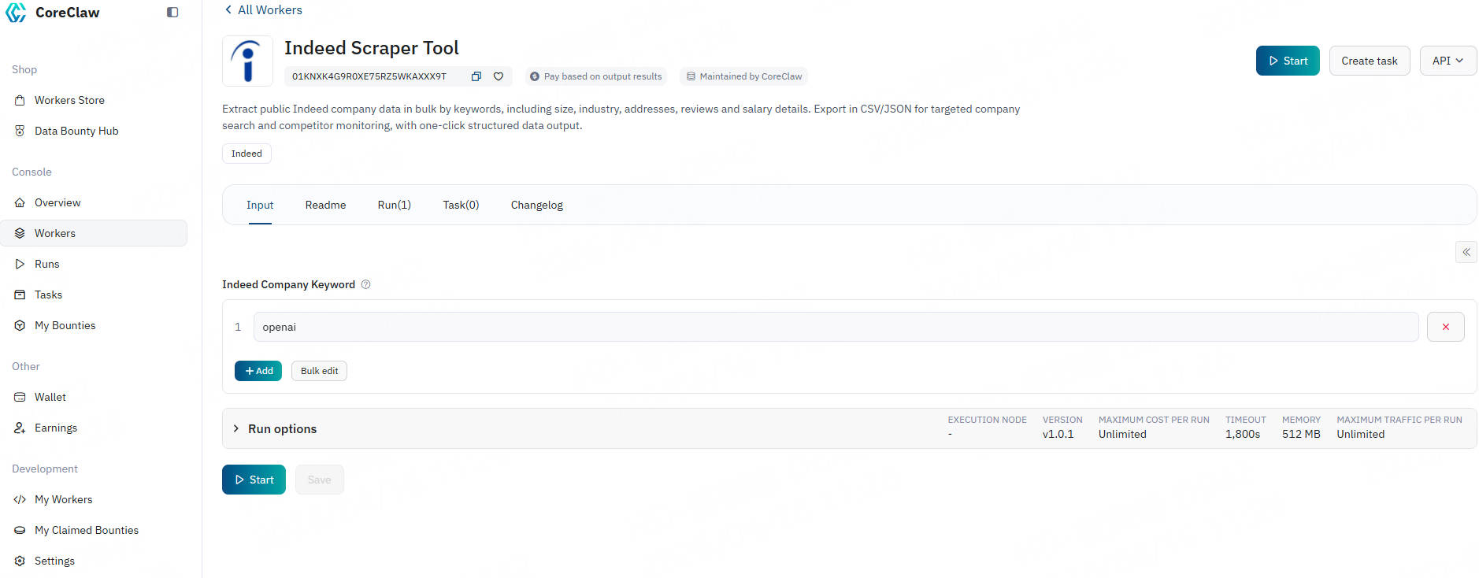Open the Data Bounty Hub page
Viewport: 1479px width, 578px height.
76,131
